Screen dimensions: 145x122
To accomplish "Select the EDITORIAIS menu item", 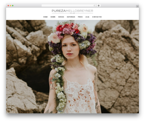I will coord(71,17).
